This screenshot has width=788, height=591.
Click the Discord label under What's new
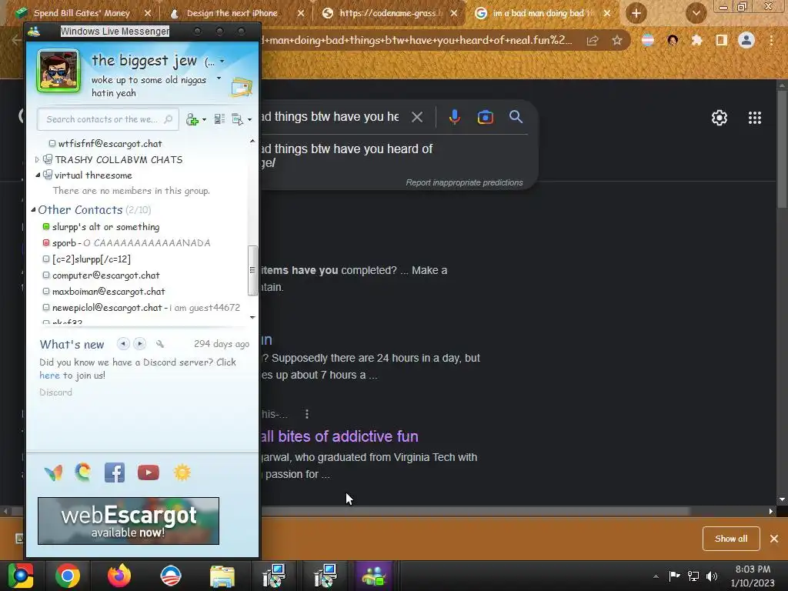coord(55,392)
